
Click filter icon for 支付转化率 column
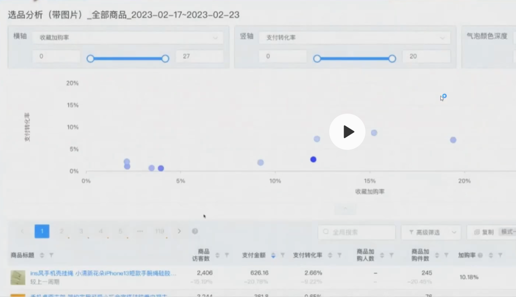tap(339, 255)
